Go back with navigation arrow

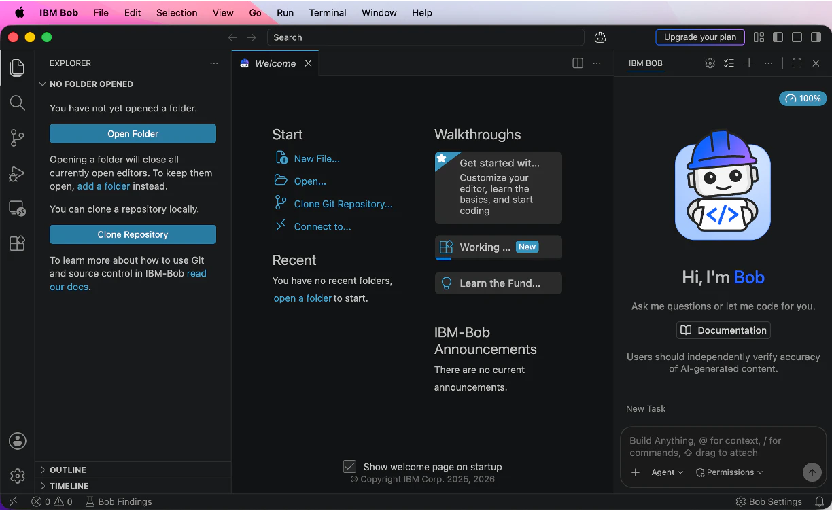coord(232,37)
